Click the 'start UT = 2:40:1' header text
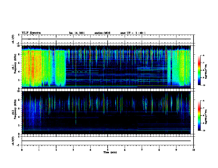 pos(133,33)
